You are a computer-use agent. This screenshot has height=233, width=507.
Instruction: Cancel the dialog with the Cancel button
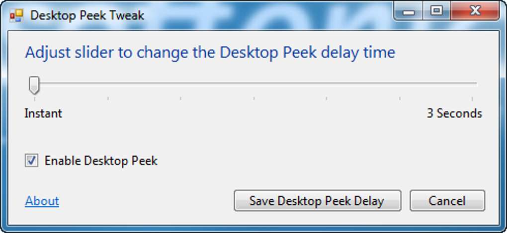pos(447,201)
